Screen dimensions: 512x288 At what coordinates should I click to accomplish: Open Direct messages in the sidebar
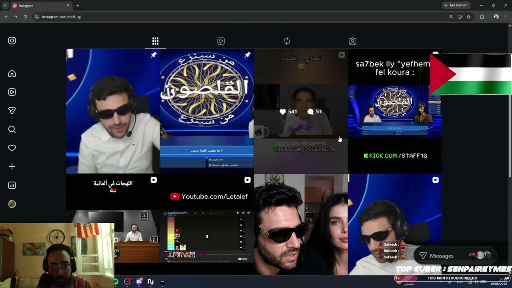tap(12, 111)
